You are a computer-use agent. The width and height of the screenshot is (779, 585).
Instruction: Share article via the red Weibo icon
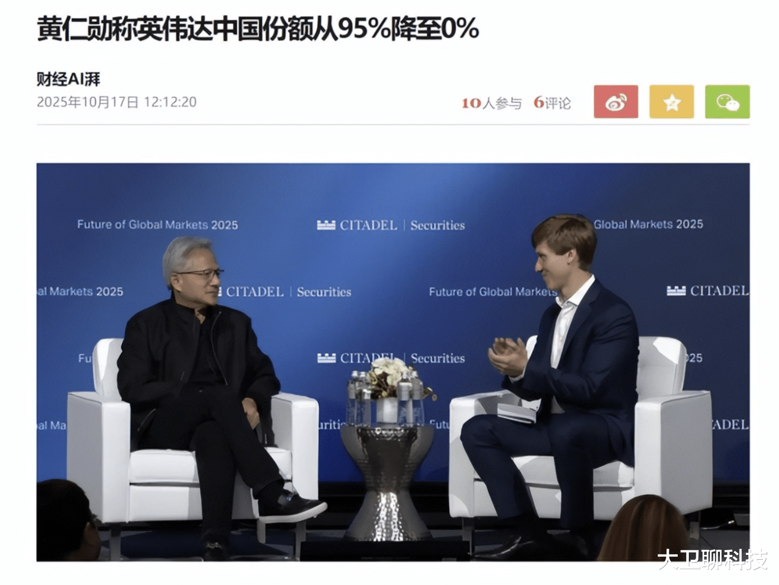coord(616,102)
